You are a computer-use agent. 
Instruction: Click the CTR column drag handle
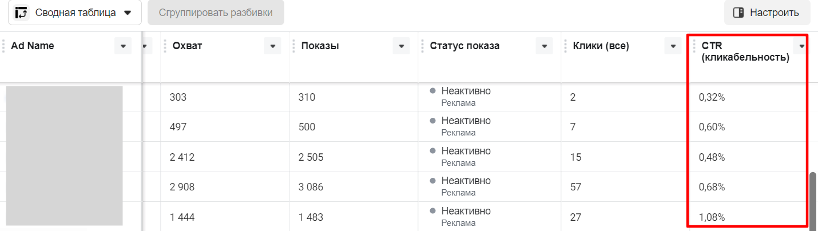point(694,46)
